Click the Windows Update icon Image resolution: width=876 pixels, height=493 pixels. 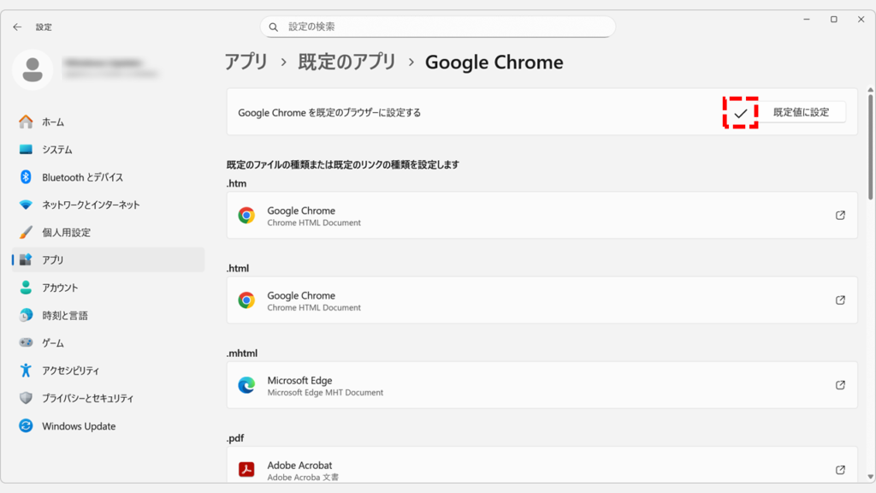26,425
